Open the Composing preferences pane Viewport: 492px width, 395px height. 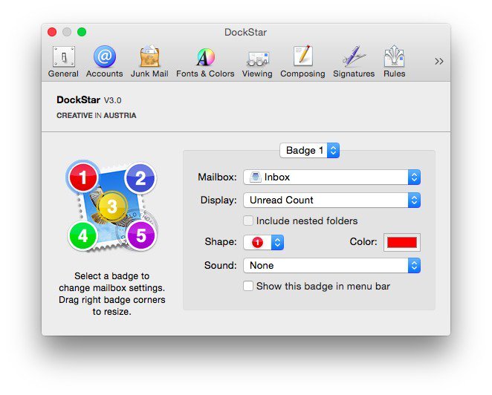302,62
